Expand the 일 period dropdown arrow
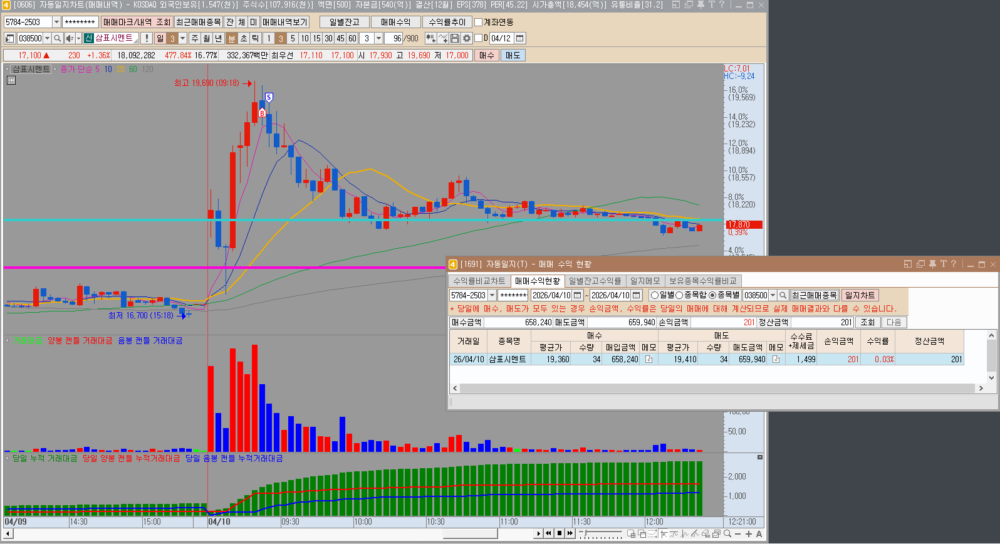Screen dimensions: 1000x544 (x=183, y=38)
